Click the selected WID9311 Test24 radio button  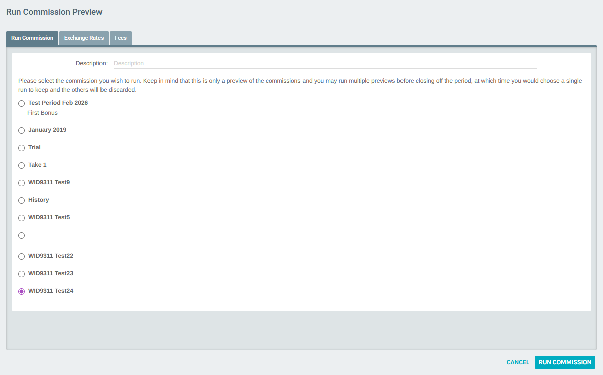(x=21, y=291)
